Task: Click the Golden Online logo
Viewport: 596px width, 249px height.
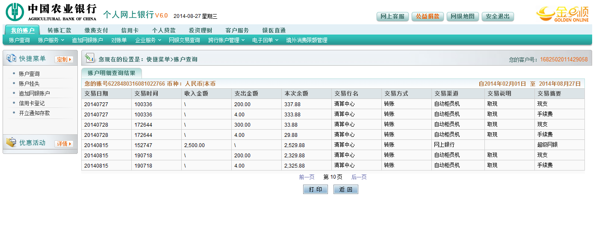Action: 562,14
